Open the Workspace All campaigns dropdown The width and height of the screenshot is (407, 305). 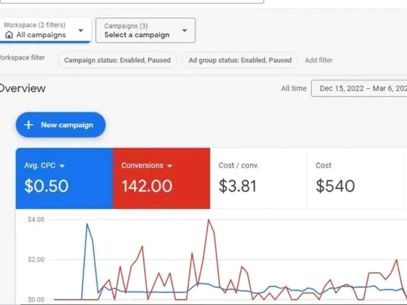click(x=45, y=30)
